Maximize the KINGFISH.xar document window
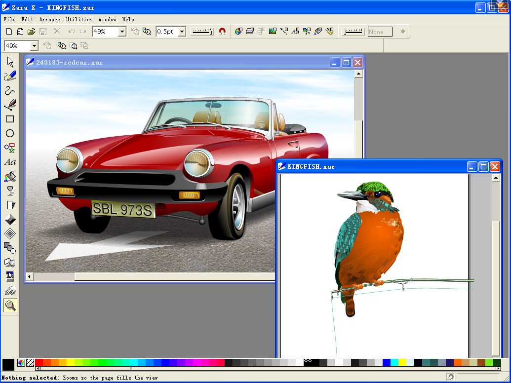This screenshot has width=511, height=383. [x=484, y=167]
